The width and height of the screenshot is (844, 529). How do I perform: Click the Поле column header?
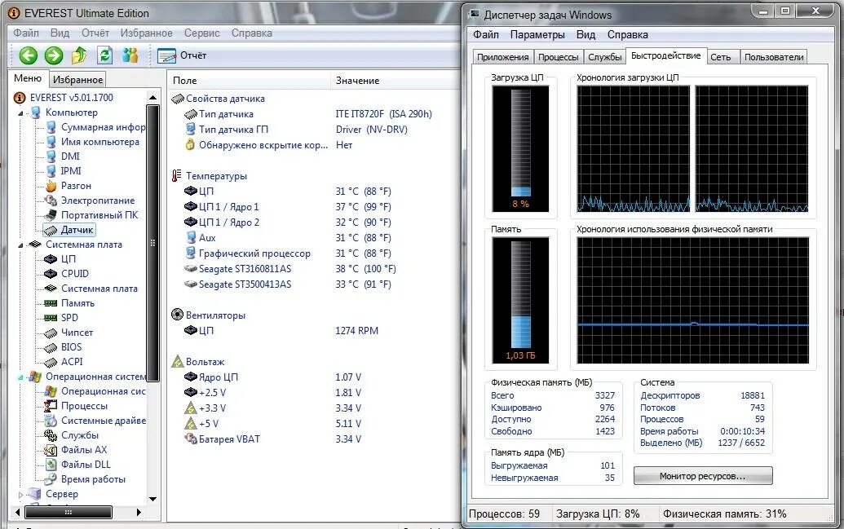coord(248,80)
